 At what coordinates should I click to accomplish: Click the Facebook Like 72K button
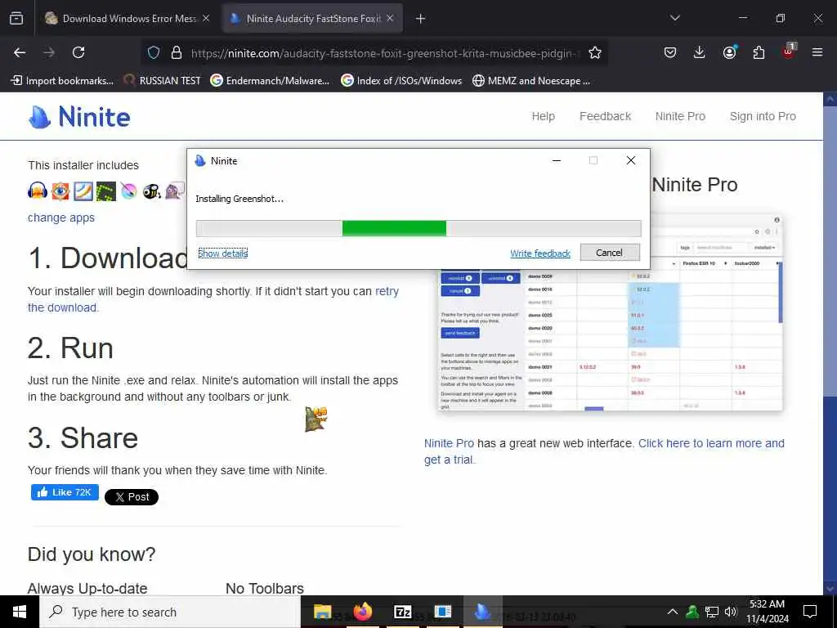coord(65,492)
